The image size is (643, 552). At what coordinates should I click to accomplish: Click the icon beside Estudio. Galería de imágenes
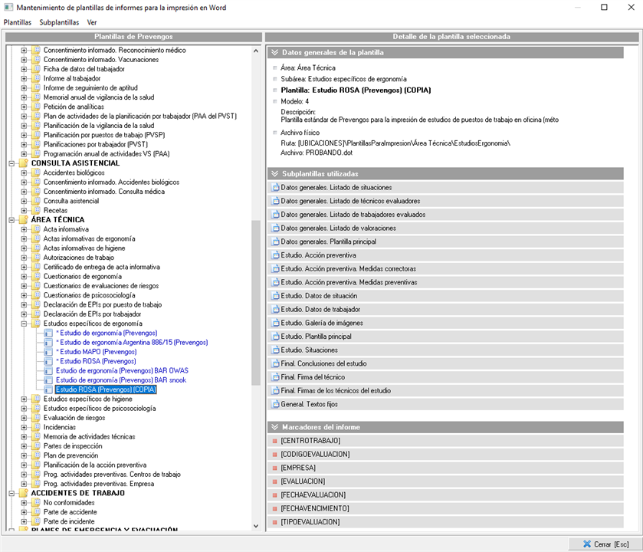tap(276, 323)
